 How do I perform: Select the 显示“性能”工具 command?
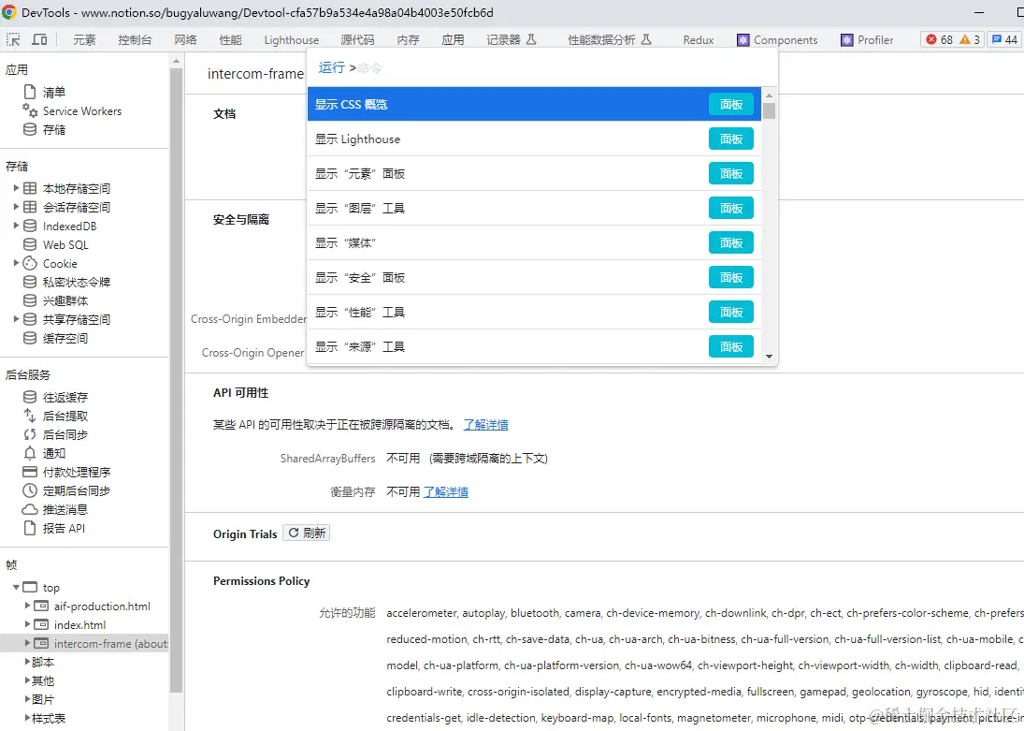pyautogui.click(x=534, y=312)
